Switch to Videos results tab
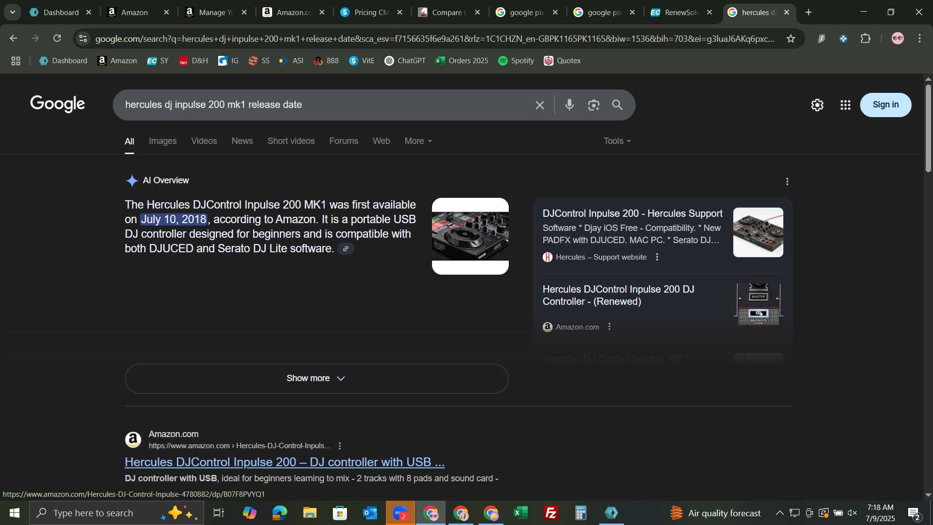The image size is (933, 525). (x=204, y=141)
